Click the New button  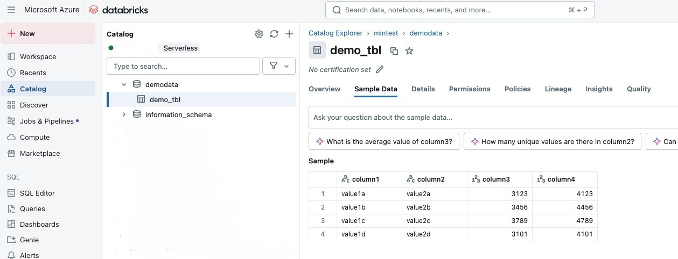point(48,33)
